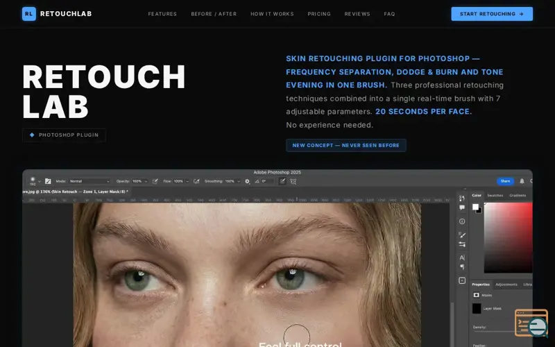
Task: Open the Comments panel icon
Action: [x=462, y=208]
